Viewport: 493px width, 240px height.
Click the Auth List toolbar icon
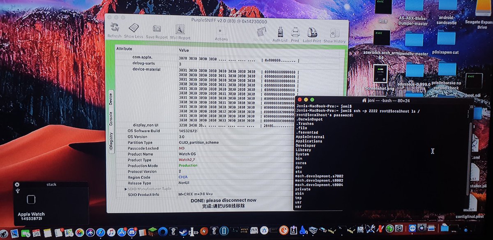[x=280, y=32]
